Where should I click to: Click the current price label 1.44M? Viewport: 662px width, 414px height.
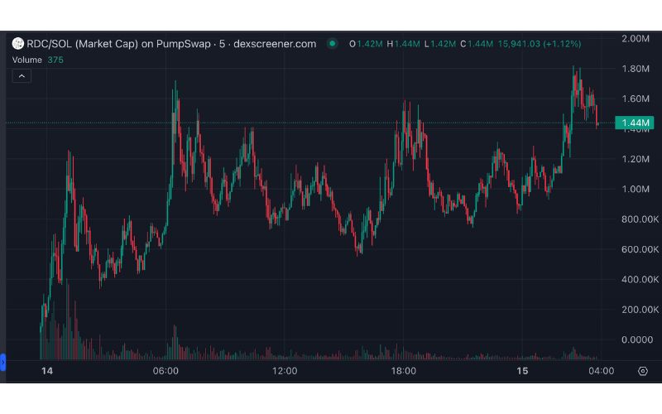(x=635, y=123)
